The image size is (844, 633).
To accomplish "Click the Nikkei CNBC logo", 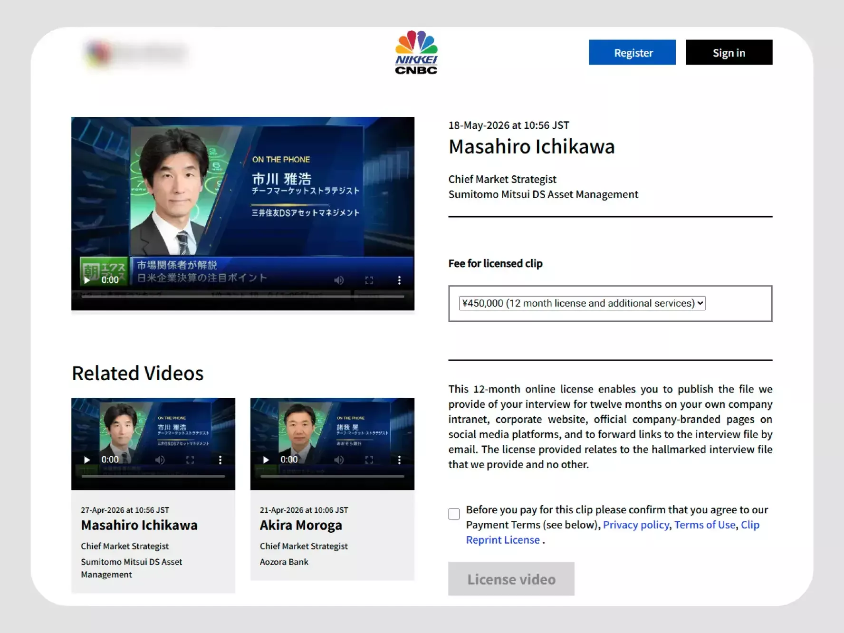I will point(416,52).
